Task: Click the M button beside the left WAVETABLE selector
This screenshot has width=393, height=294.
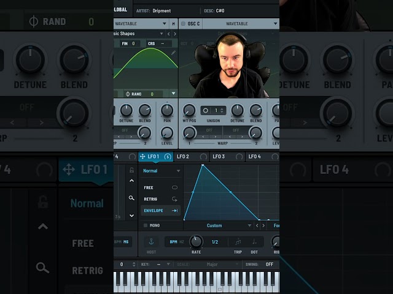Action: click(x=173, y=24)
